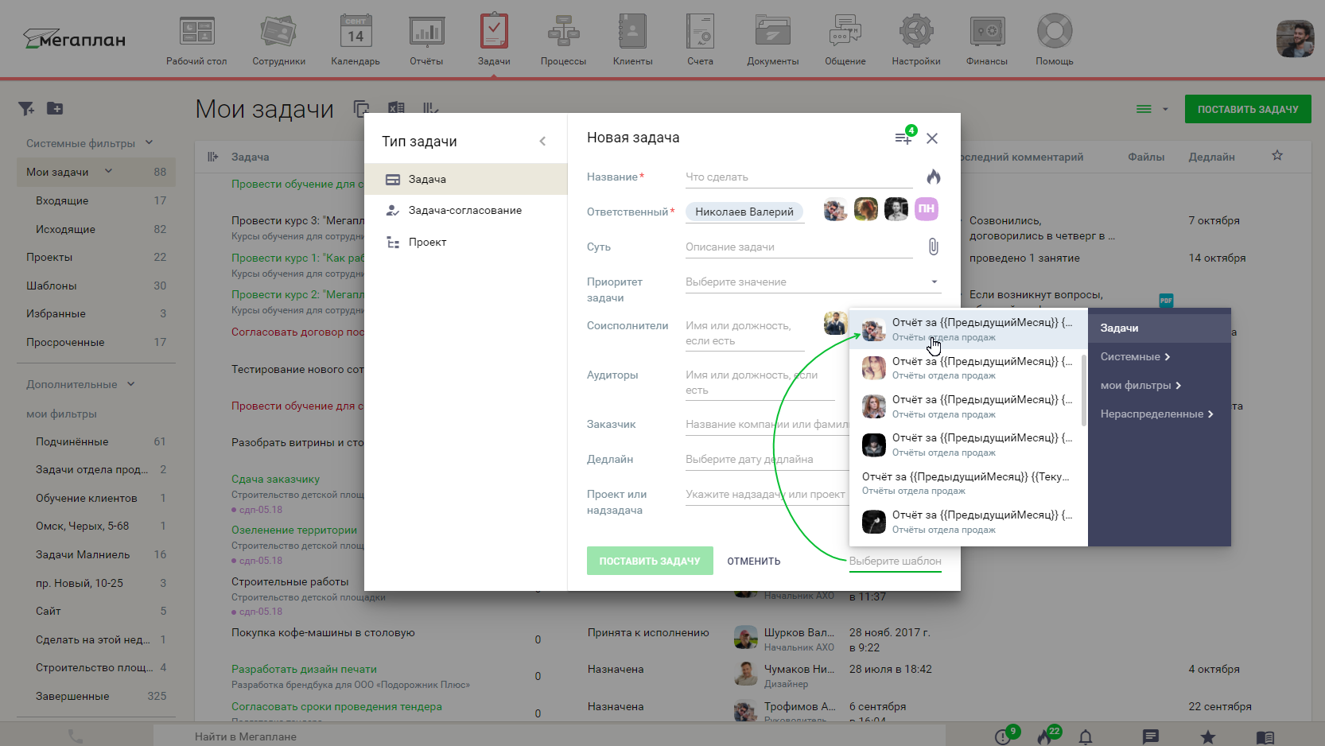The image size is (1325, 746).
Task: Select the Задачи category in template menu
Action: click(x=1160, y=328)
